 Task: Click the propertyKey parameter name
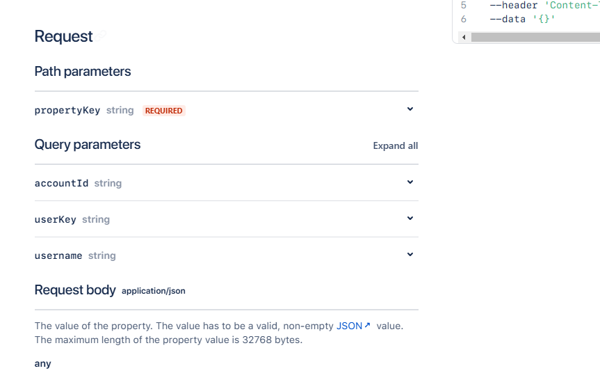[x=67, y=110]
